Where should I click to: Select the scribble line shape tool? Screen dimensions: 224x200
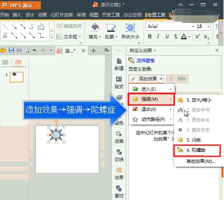(x=5, y=35)
